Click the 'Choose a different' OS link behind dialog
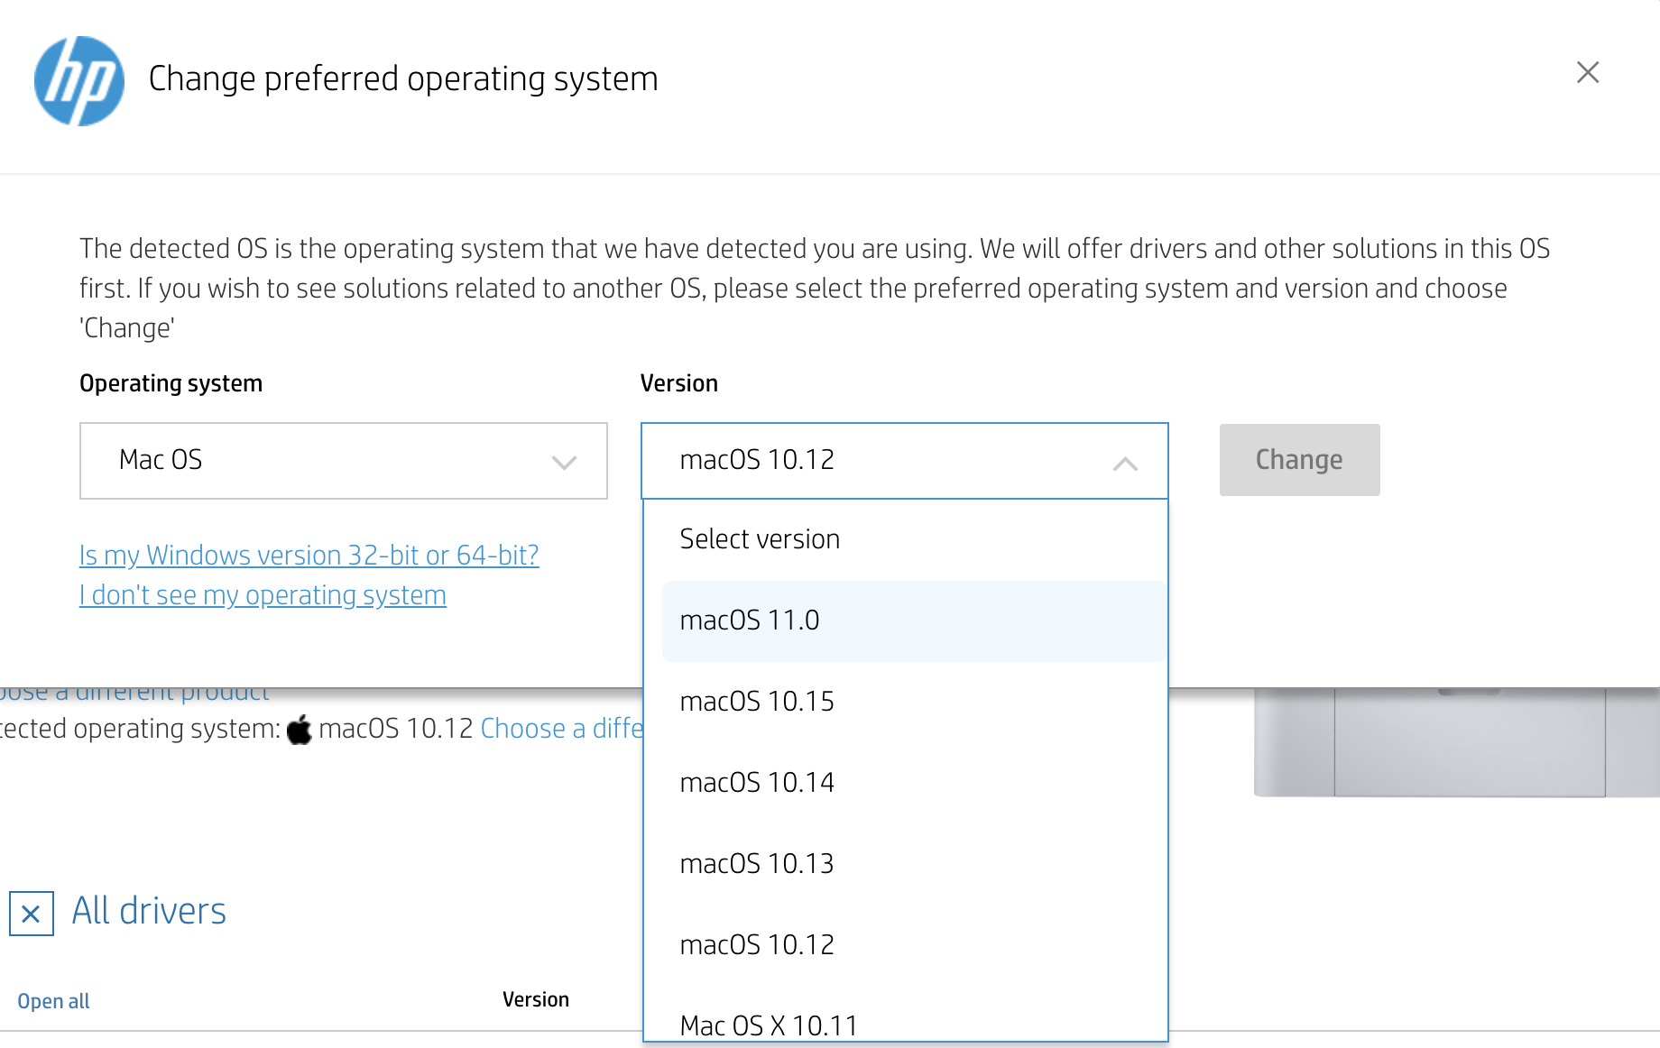 pos(561,729)
